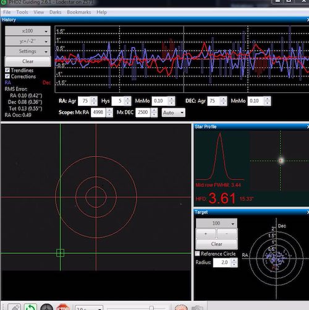The image size is (309, 310).
Task: Increase RA MnMo with up arrow
Action: 172,99
